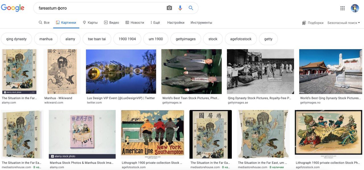Expand the Безопасный поиск dropdown

(344, 23)
